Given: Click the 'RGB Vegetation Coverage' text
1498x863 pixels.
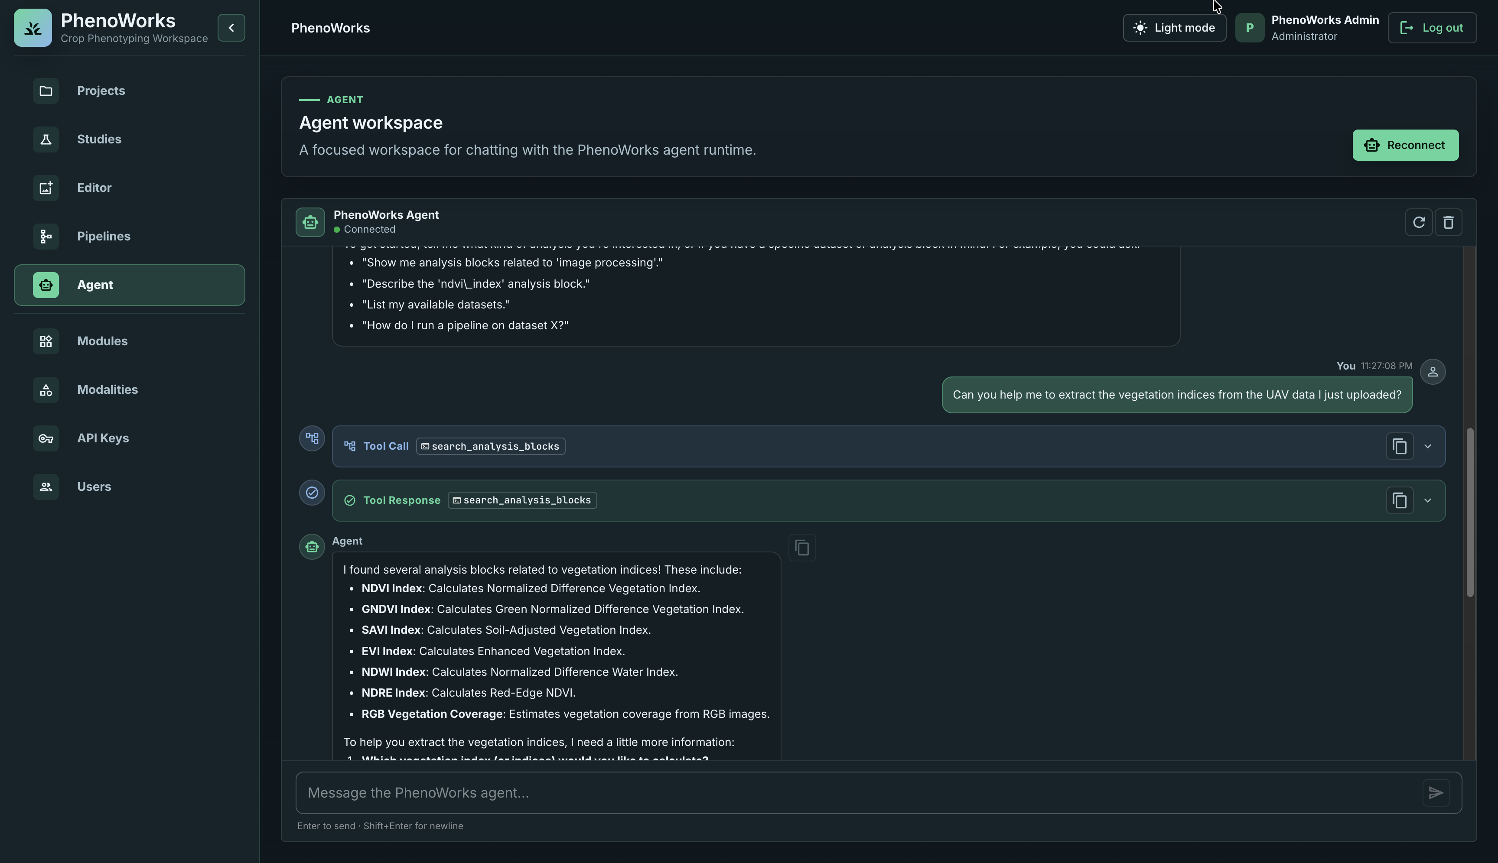Looking at the screenshot, I should [x=432, y=714].
